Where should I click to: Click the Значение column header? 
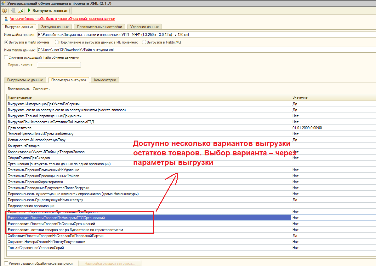click(333, 97)
